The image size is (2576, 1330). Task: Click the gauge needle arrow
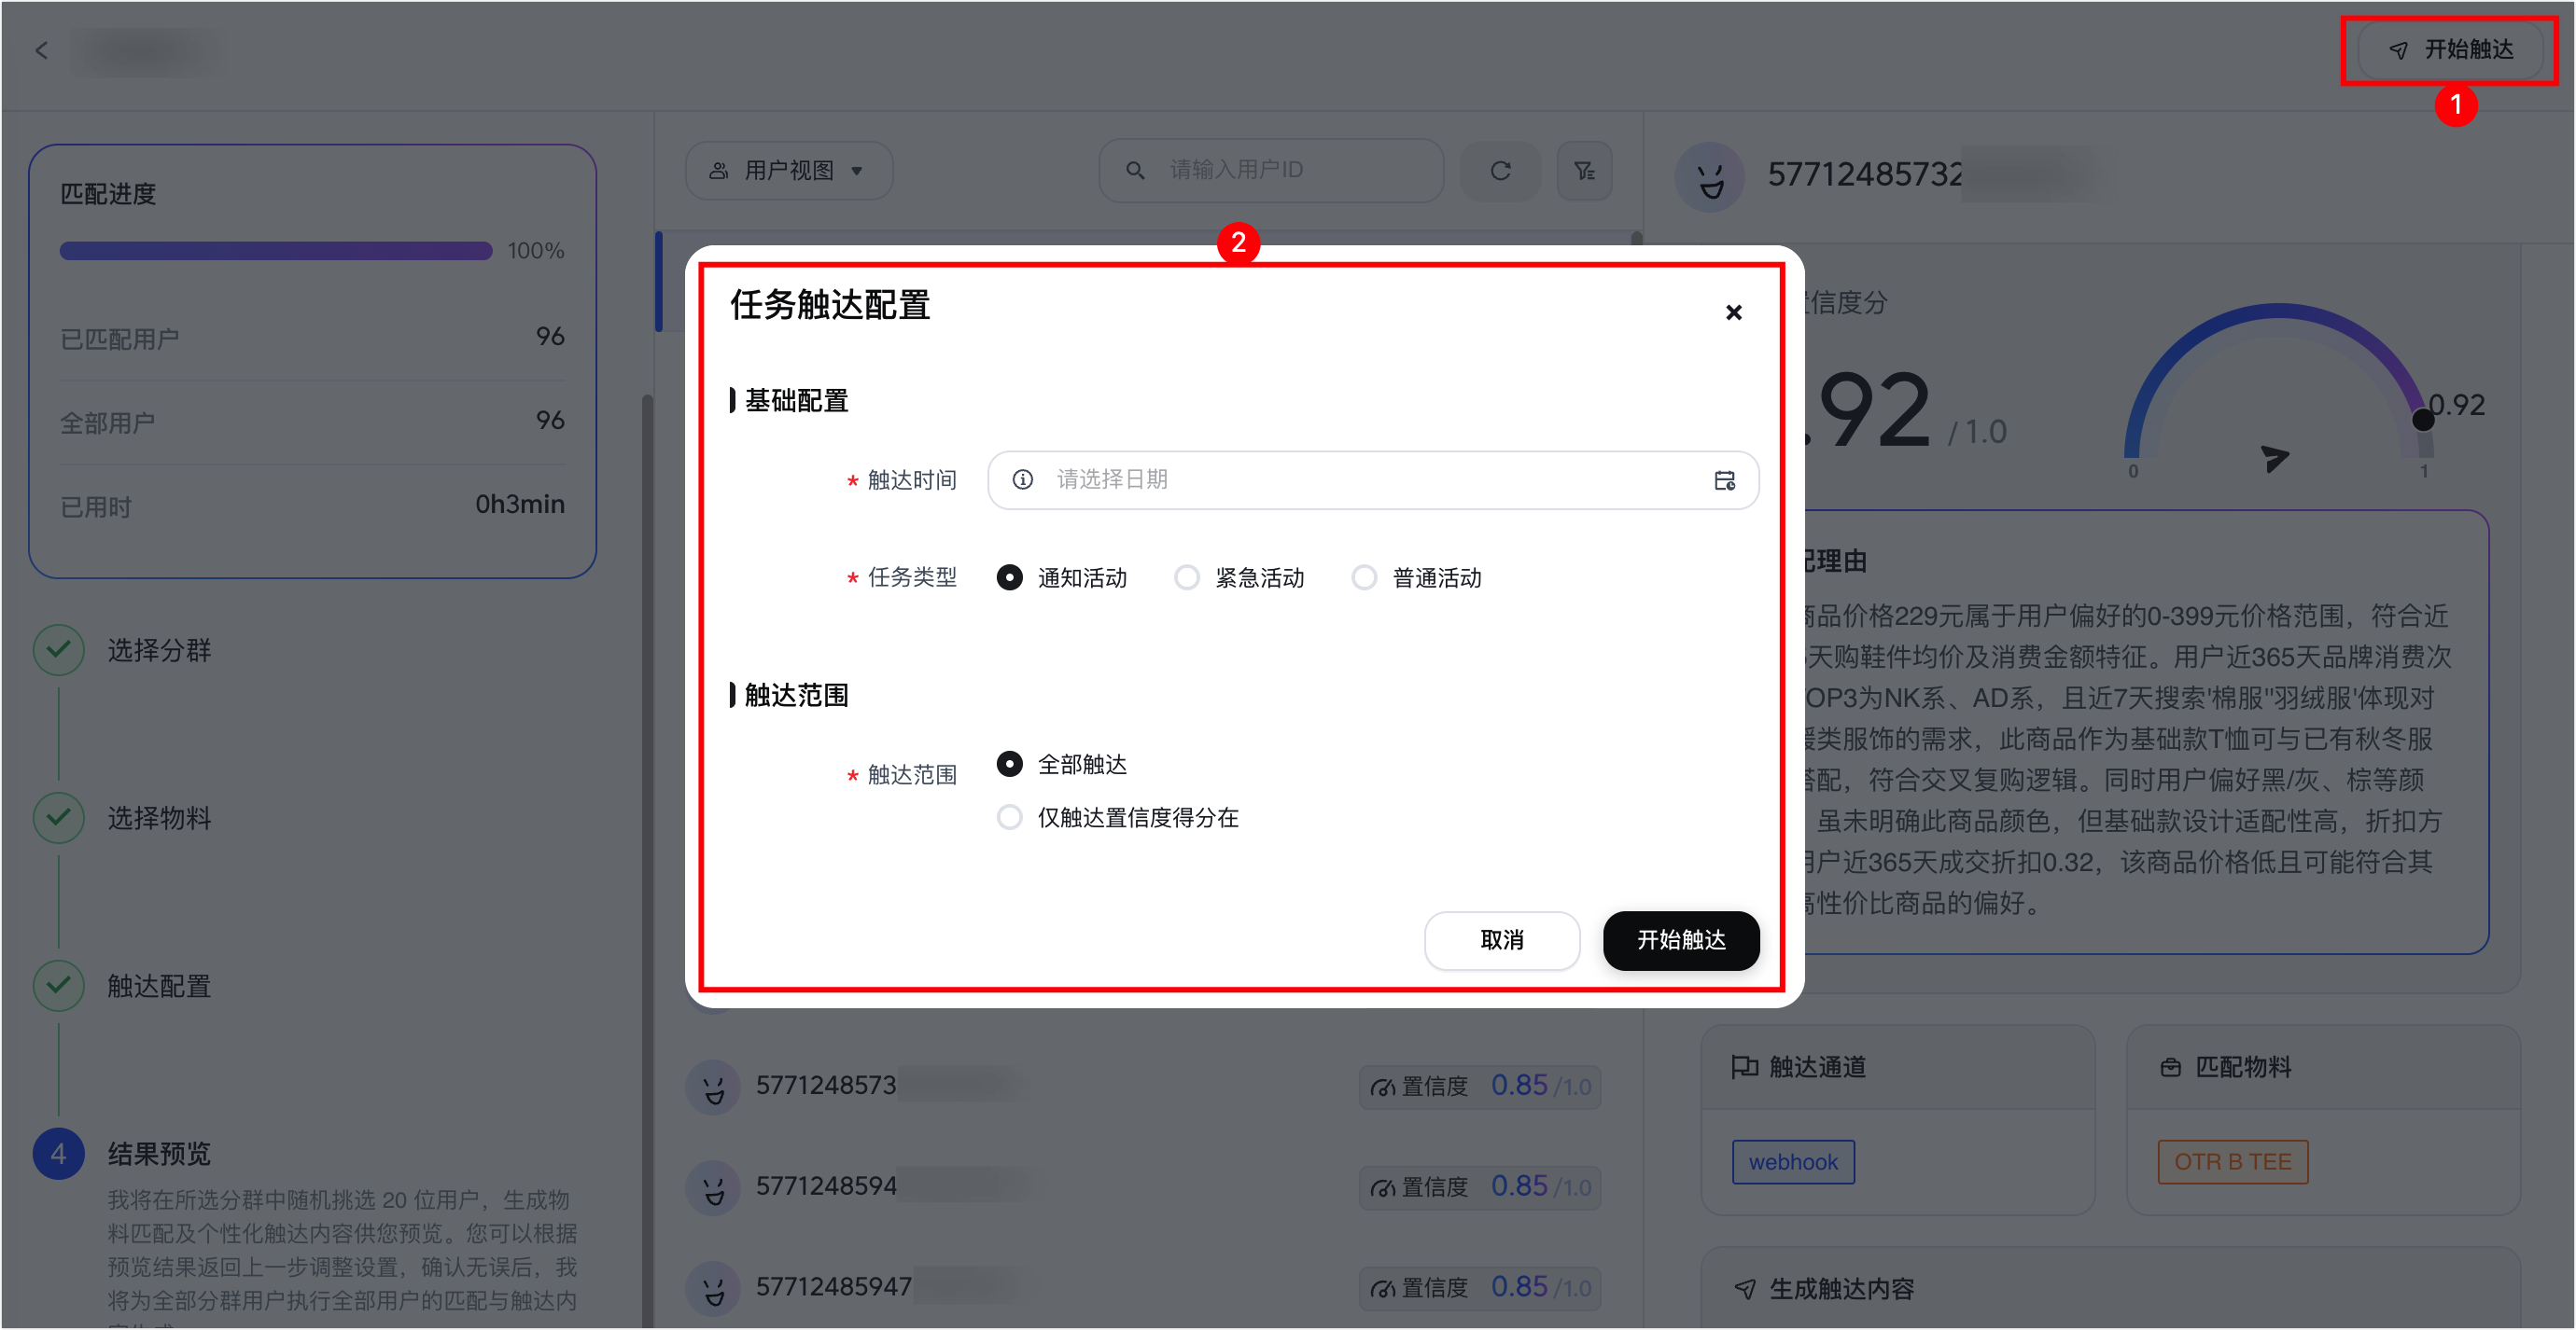pos(2274,458)
